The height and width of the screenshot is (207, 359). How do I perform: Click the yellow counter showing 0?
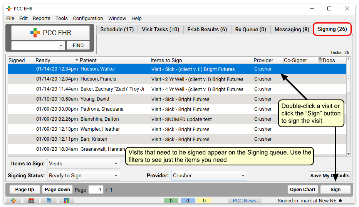tap(204, 200)
